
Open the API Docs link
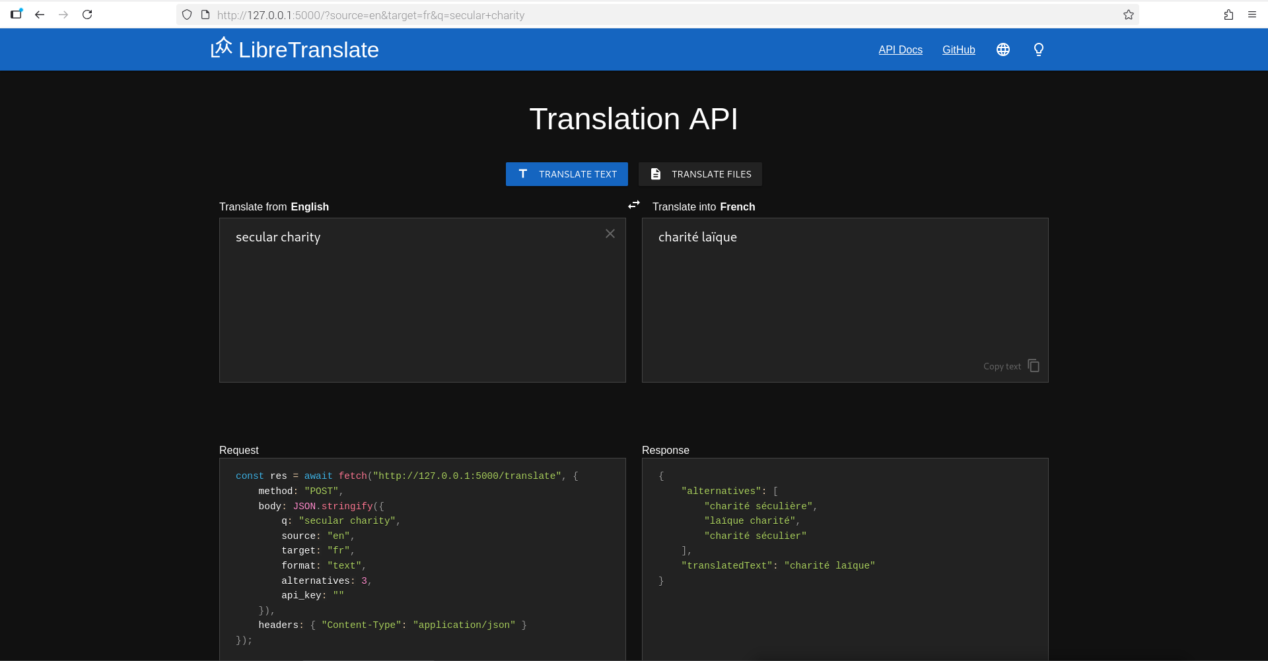pos(900,49)
